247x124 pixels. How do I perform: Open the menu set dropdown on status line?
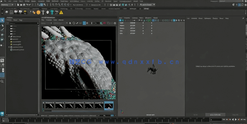pyautogui.click(x=7, y=5)
